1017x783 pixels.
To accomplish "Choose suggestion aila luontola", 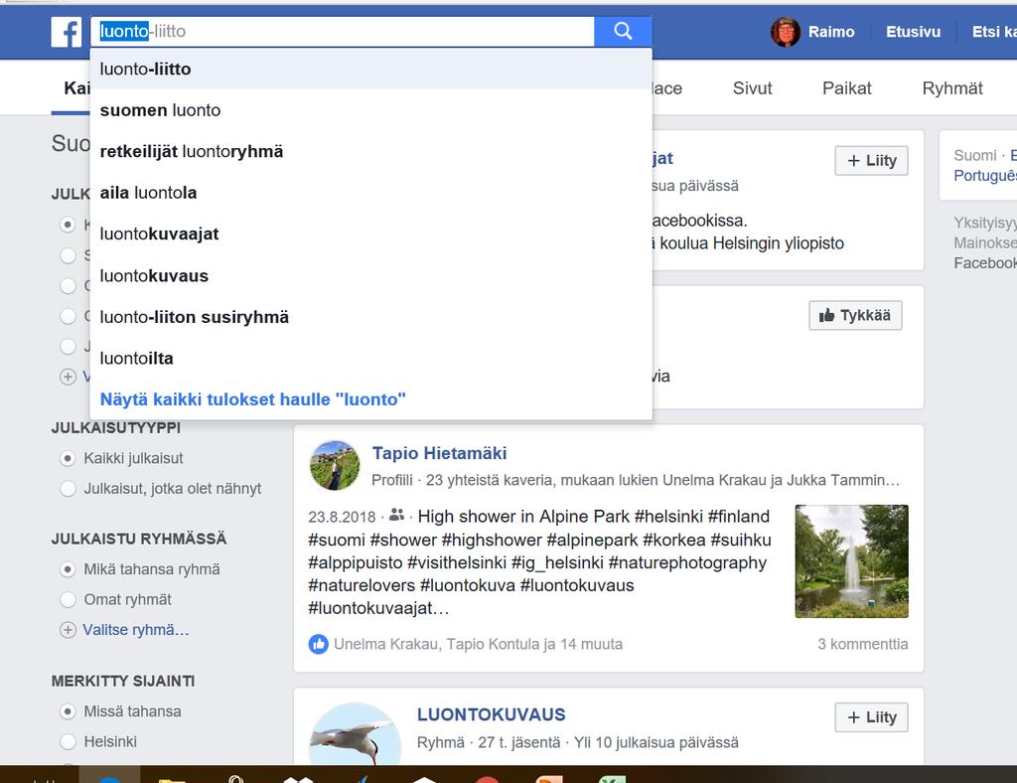I will pyautogui.click(x=371, y=193).
